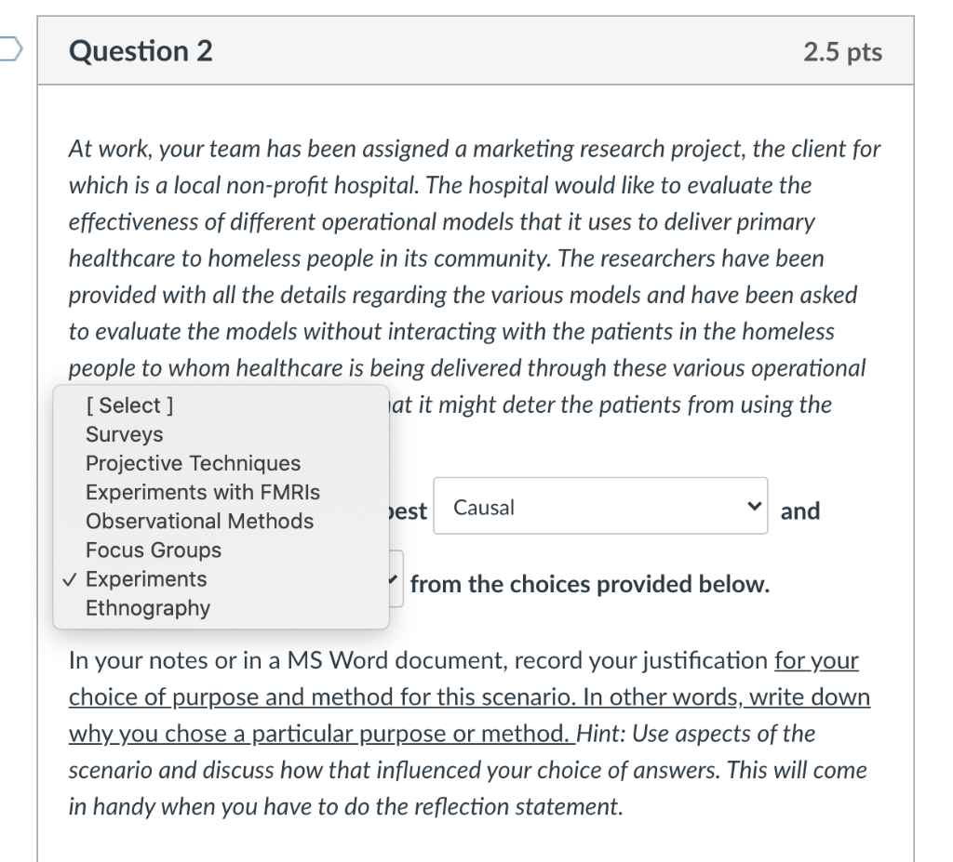This screenshot has height=862, width=953.
Task: Click the checked "Experiments" option
Action: click(x=144, y=578)
